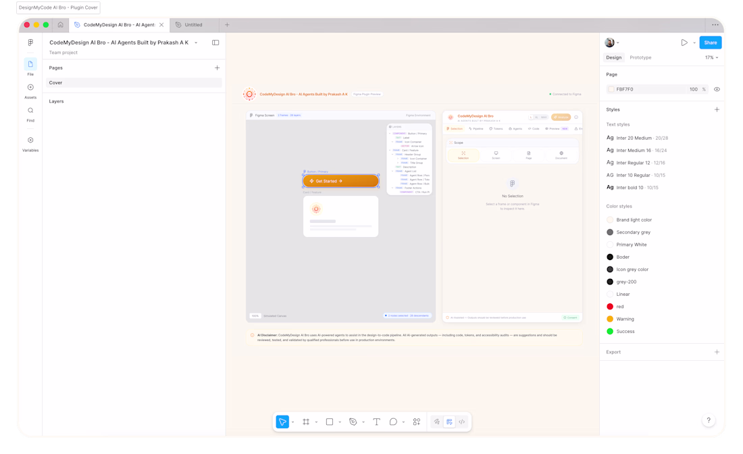Click the Share button
The width and height of the screenshot is (743, 454).
coord(711,43)
